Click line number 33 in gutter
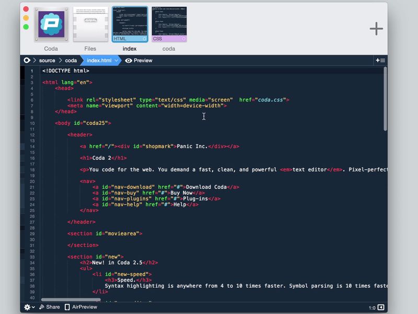The width and height of the screenshot is (418, 314). point(32,257)
